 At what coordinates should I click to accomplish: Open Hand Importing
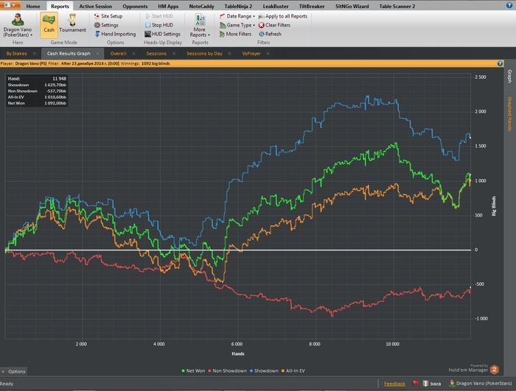click(115, 34)
